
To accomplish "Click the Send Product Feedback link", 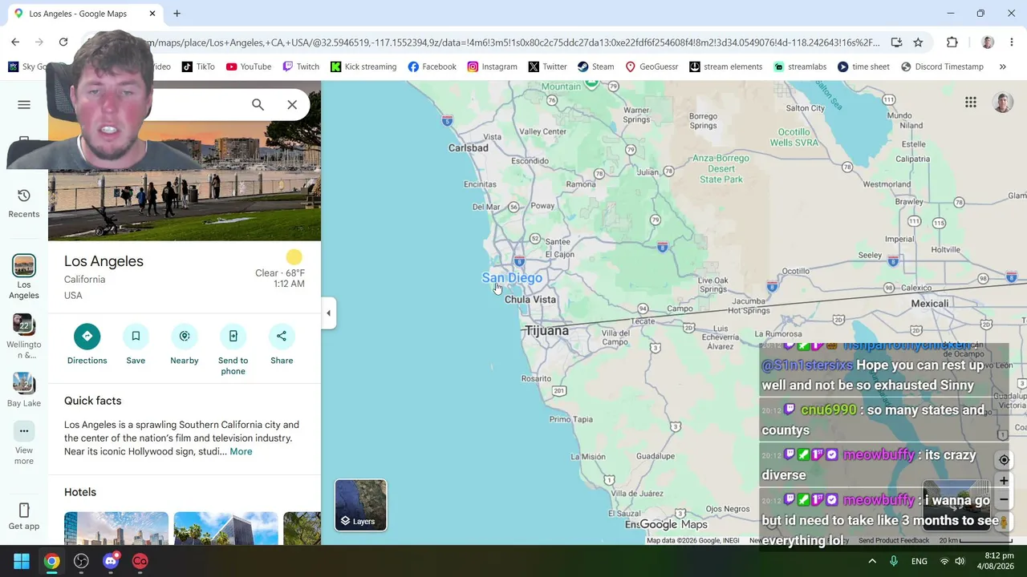I will click(894, 540).
